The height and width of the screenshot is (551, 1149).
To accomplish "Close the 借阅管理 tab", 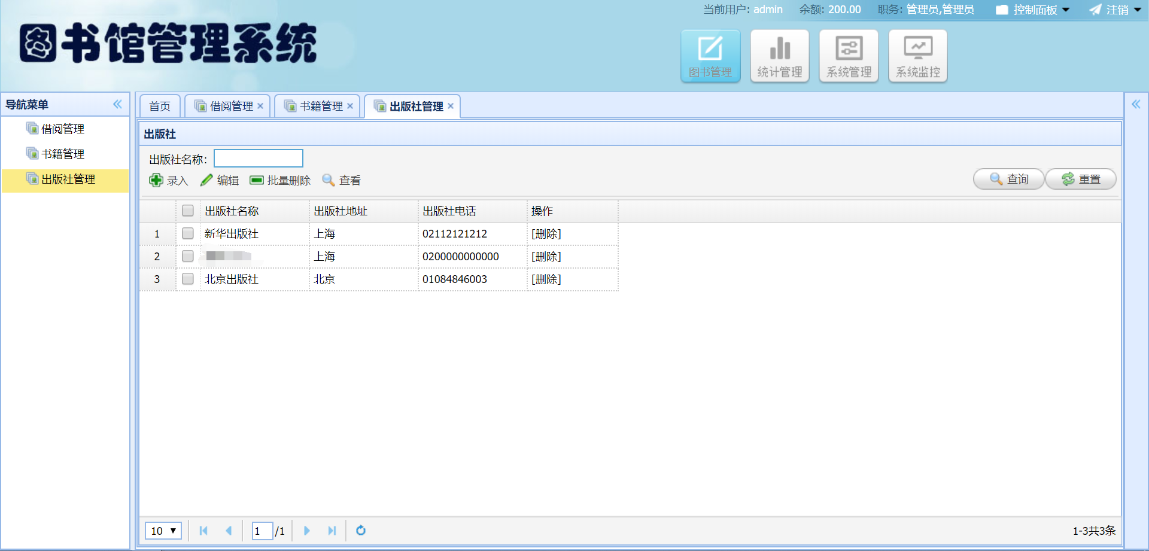I will [x=260, y=106].
